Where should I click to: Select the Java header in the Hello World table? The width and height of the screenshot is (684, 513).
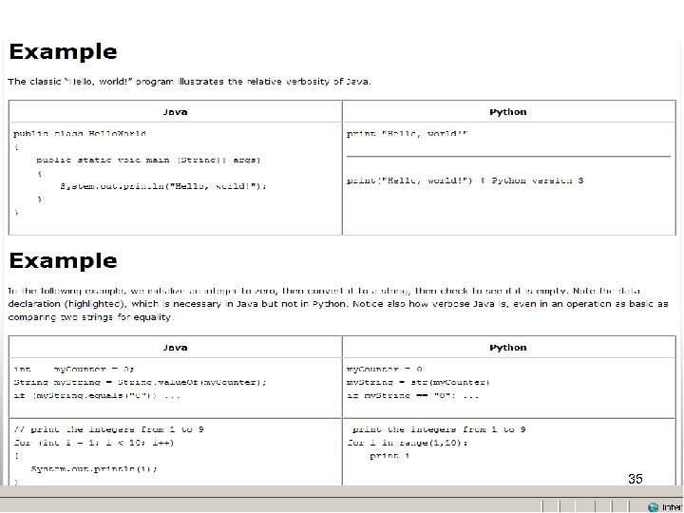[x=175, y=111]
